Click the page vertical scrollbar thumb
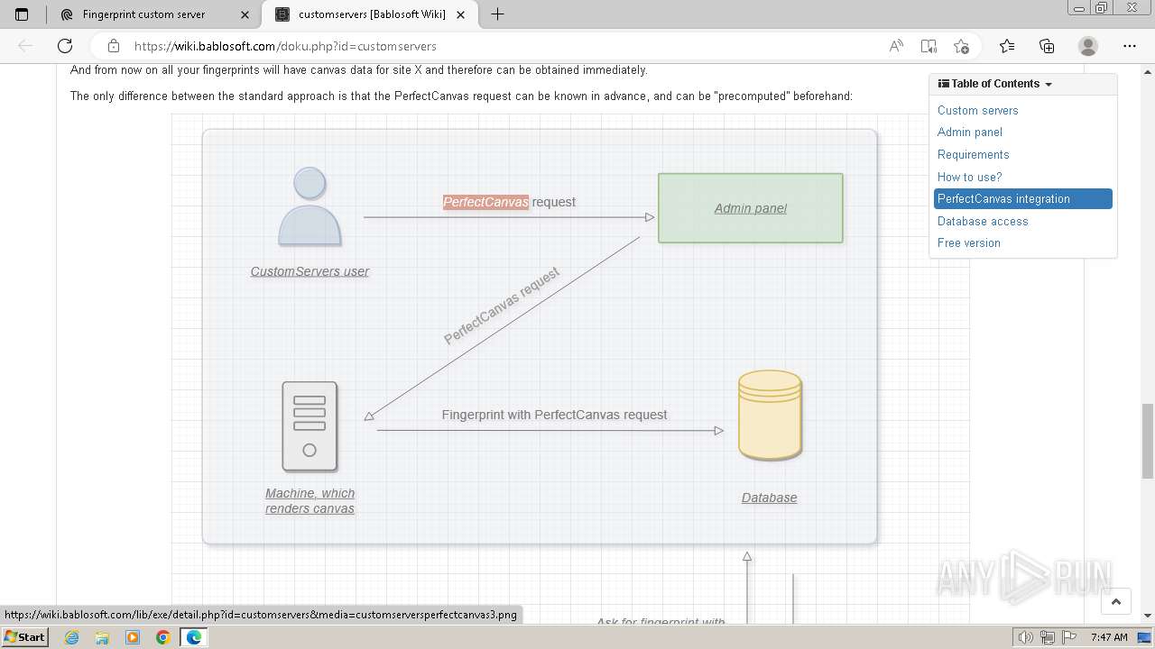The height and width of the screenshot is (649, 1155). [x=1147, y=442]
